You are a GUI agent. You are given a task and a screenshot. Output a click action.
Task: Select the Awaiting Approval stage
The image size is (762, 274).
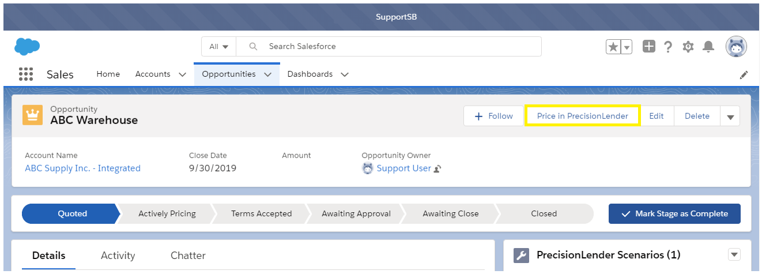[356, 213]
